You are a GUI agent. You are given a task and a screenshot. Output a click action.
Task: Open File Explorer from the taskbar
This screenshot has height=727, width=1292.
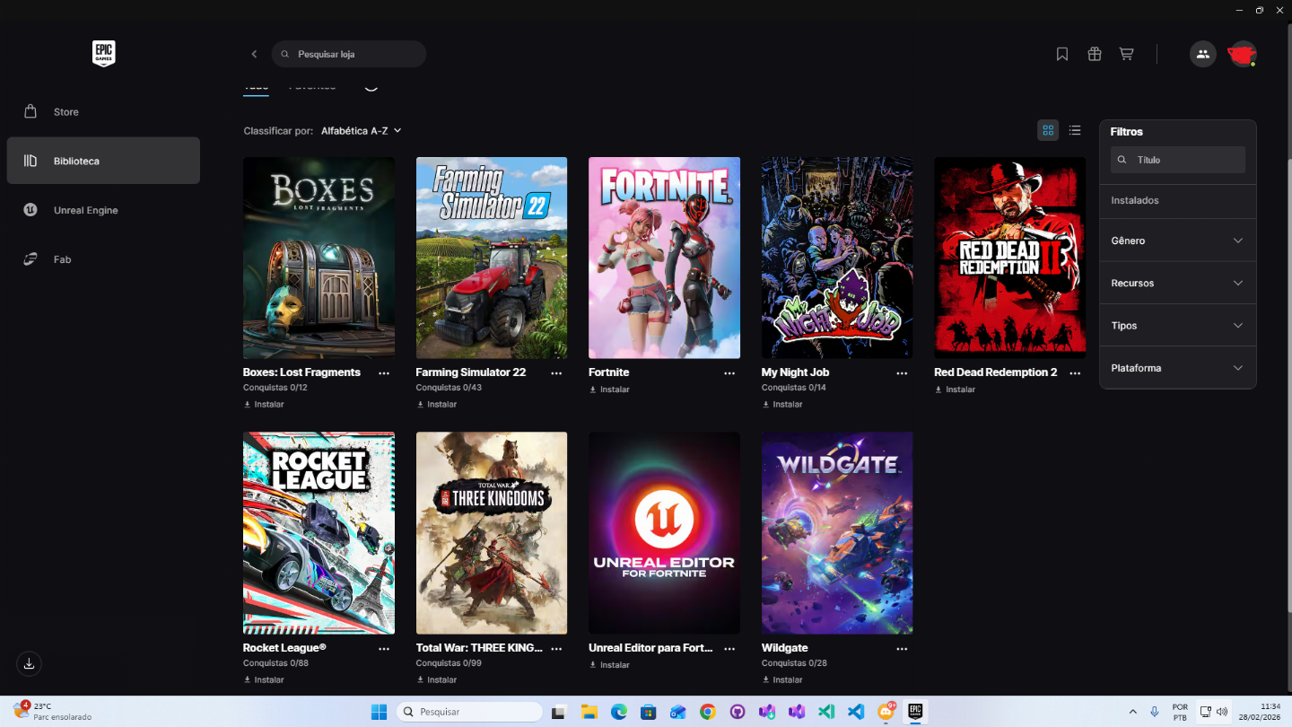(589, 712)
